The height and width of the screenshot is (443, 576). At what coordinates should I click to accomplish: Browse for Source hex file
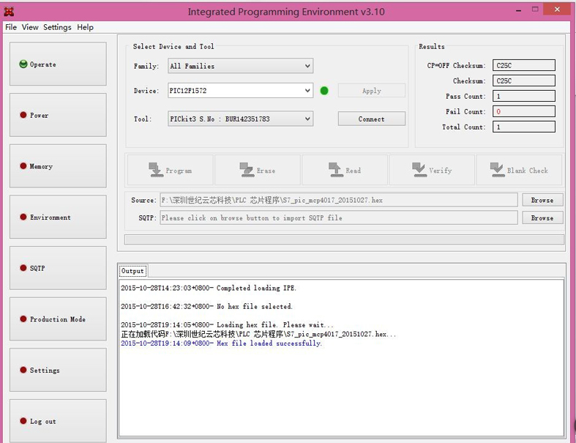(x=542, y=200)
